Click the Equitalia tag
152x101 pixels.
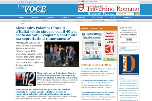(134, 93)
